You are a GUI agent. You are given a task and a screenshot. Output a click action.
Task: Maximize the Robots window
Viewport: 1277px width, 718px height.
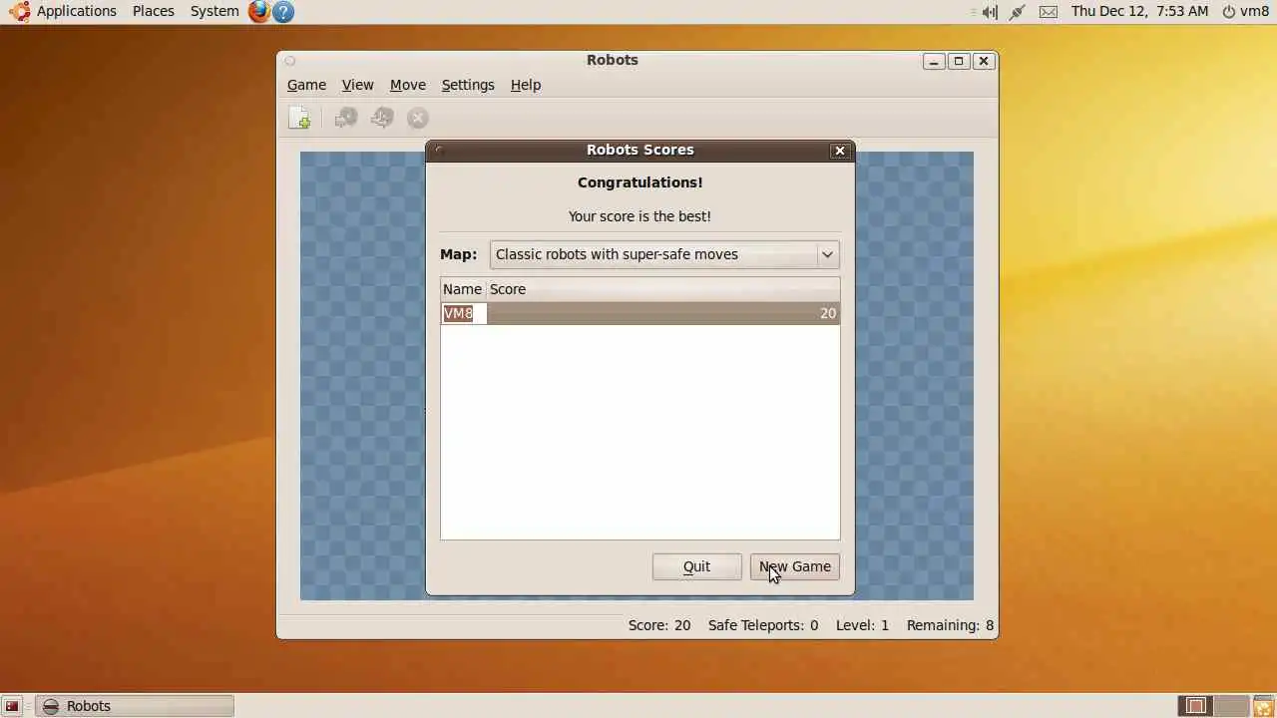pos(959,61)
